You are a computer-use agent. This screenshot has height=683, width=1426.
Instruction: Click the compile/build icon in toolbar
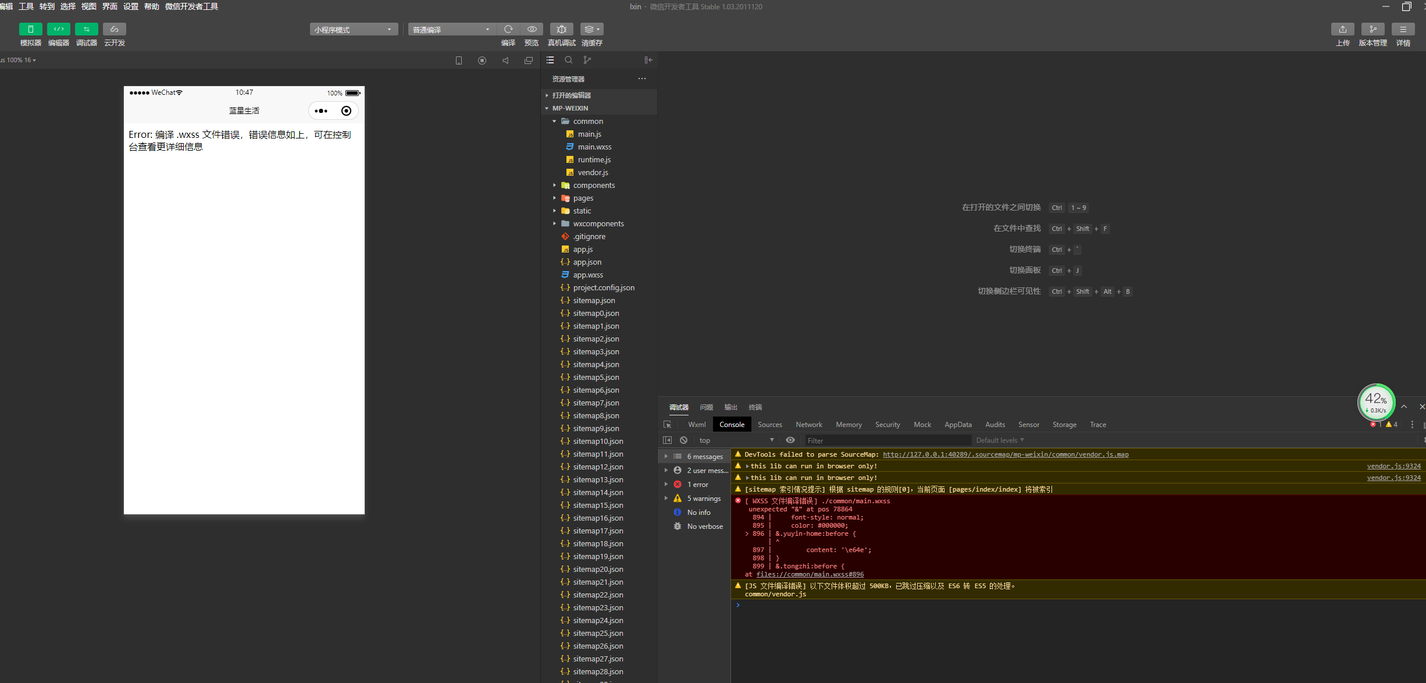[505, 29]
